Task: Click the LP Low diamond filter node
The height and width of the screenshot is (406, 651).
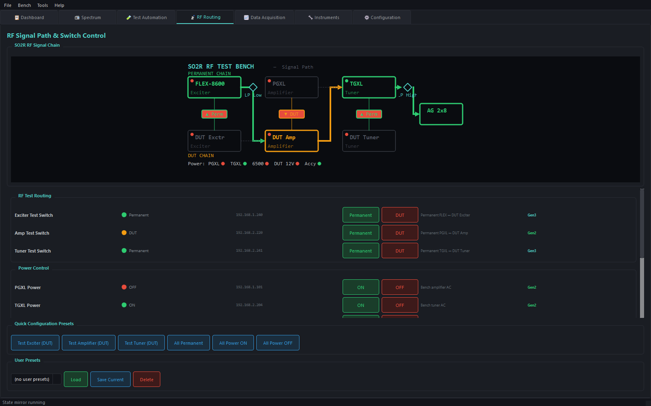Action: coord(253,87)
